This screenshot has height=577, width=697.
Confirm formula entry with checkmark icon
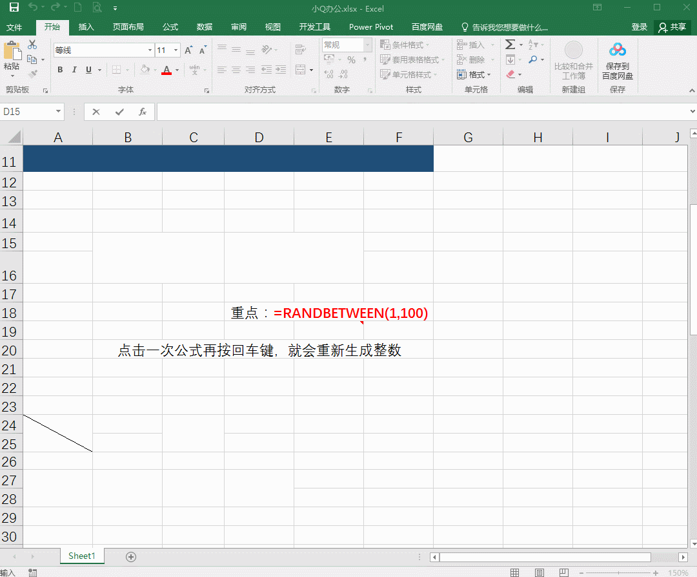119,112
